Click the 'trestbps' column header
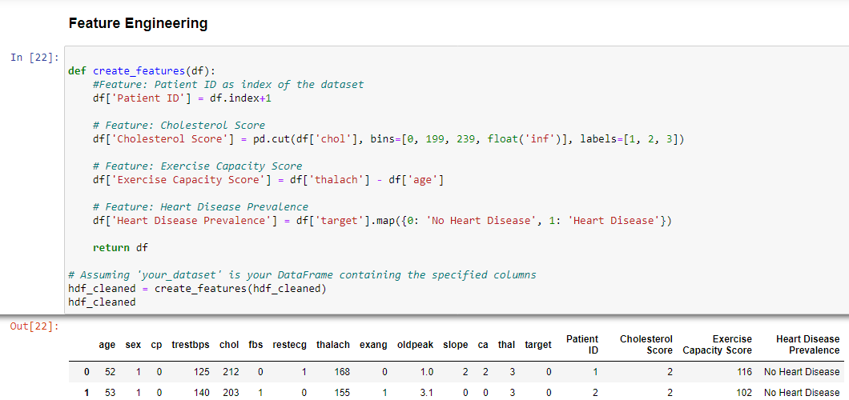This screenshot has width=849, height=400. click(x=191, y=344)
